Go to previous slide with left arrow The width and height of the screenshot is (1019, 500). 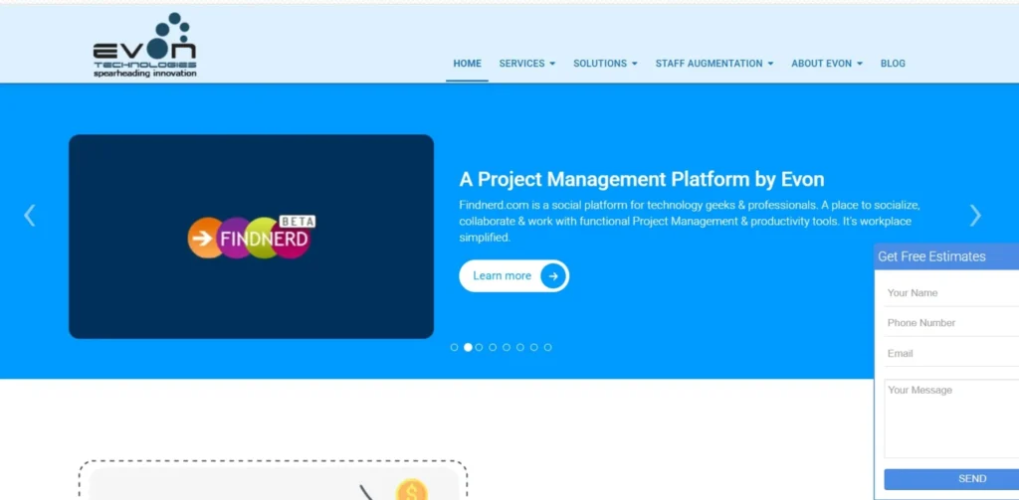pos(29,215)
